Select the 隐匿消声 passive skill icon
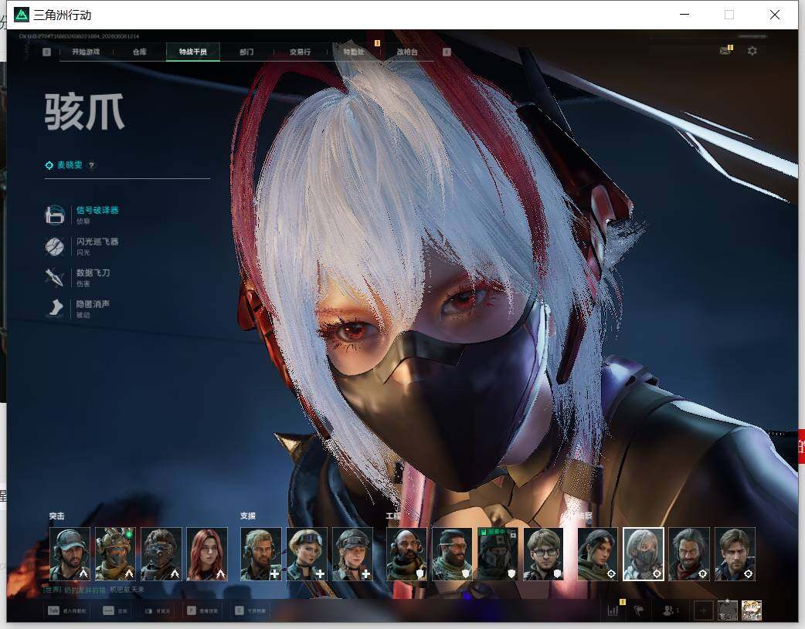The height and width of the screenshot is (629, 805). [55, 309]
